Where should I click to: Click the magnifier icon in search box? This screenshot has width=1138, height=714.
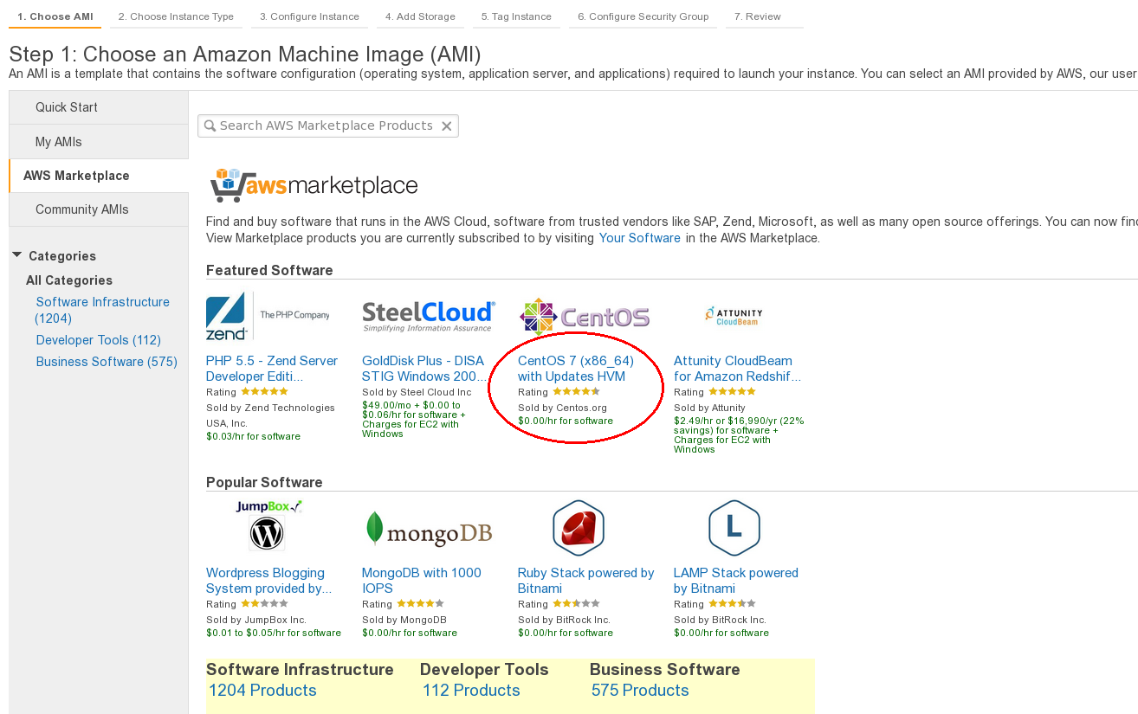(210, 126)
